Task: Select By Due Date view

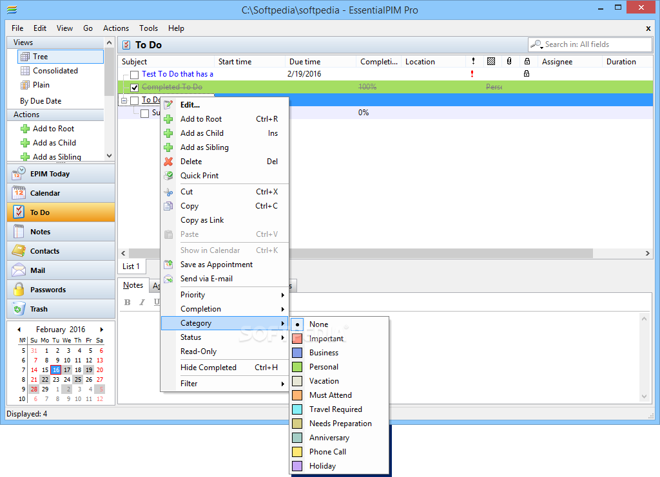Action: click(x=41, y=101)
